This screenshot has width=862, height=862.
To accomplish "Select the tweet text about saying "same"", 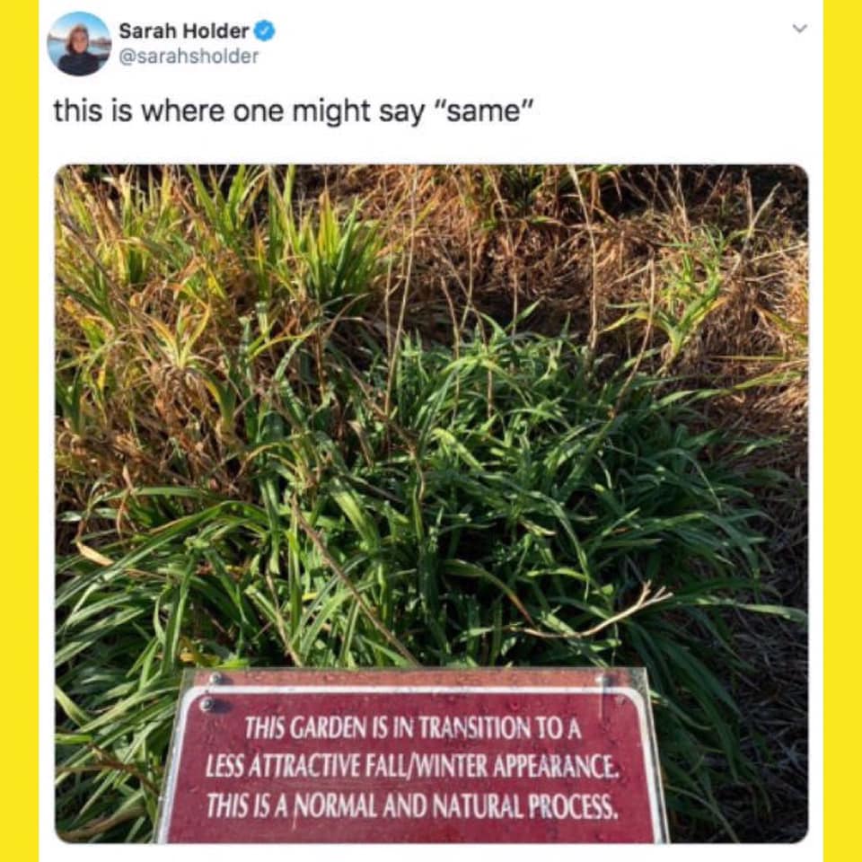I will [x=295, y=112].
